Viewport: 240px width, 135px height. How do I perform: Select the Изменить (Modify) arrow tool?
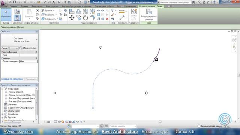6,15
